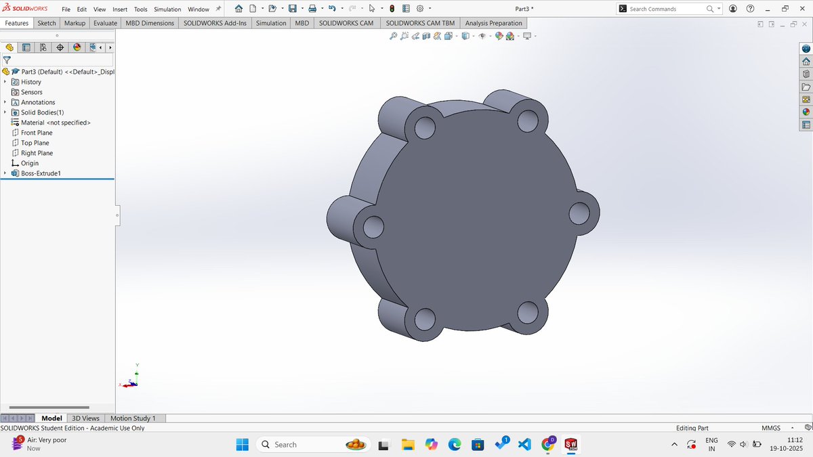This screenshot has height=457, width=813.
Task: Open the View Palette task pane tab
Action: [806, 100]
